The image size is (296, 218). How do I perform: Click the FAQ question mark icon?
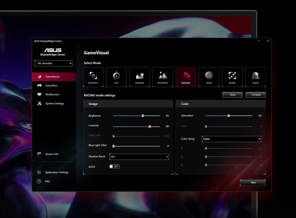[x=39, y=181]
